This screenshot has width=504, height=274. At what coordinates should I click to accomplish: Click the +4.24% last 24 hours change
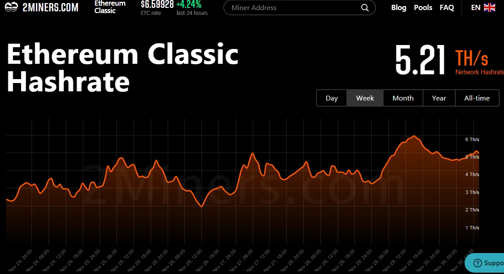[189, 4]
